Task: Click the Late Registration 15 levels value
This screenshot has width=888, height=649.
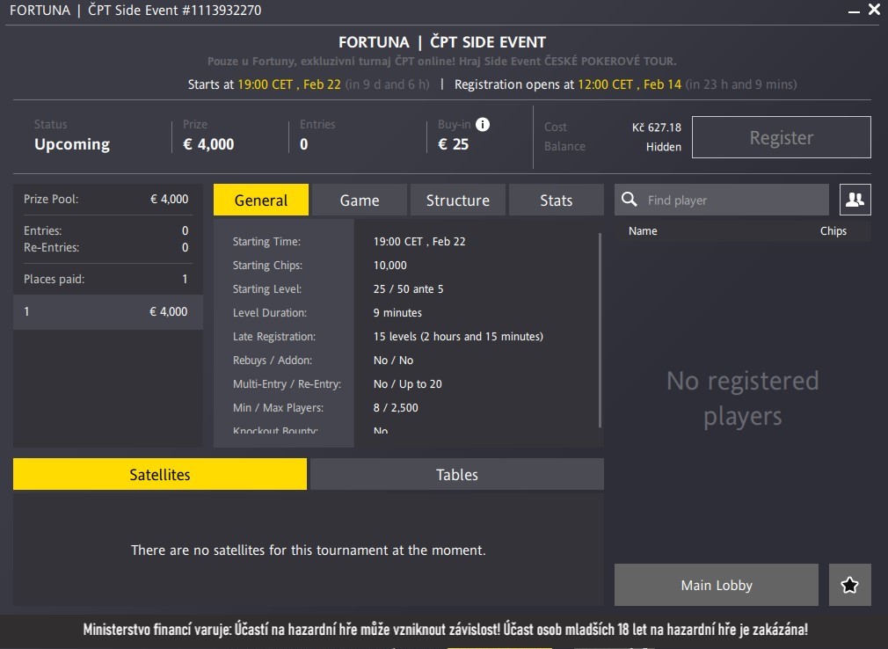Action: 458,337
